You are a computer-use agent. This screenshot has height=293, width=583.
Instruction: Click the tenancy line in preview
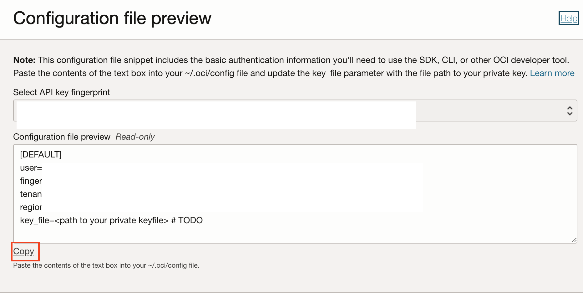tap(31, 194)
